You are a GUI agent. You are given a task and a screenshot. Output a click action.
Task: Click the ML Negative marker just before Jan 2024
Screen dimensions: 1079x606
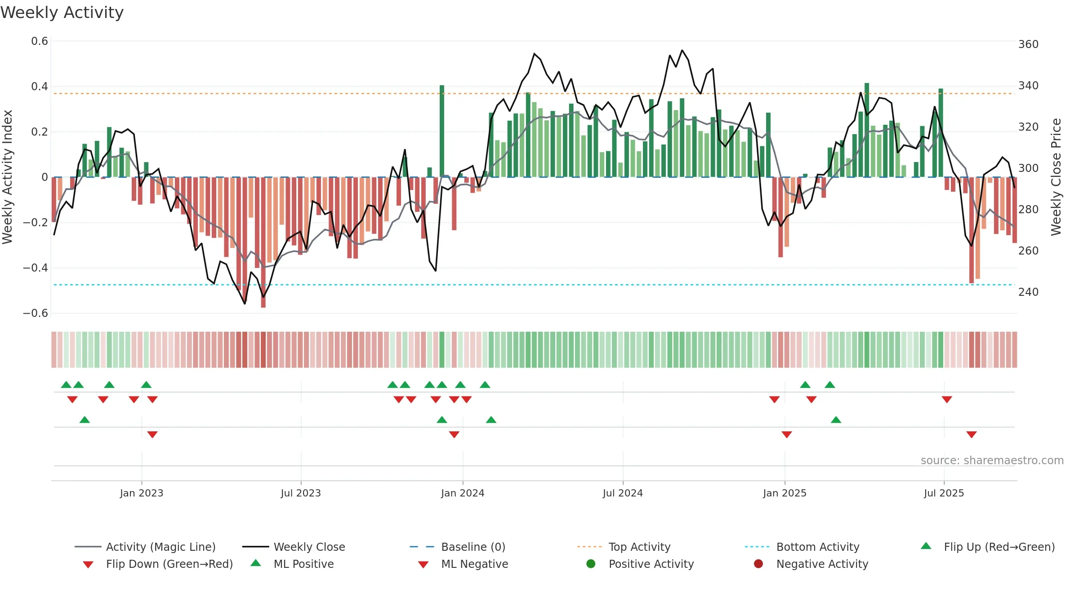(454, 435)
